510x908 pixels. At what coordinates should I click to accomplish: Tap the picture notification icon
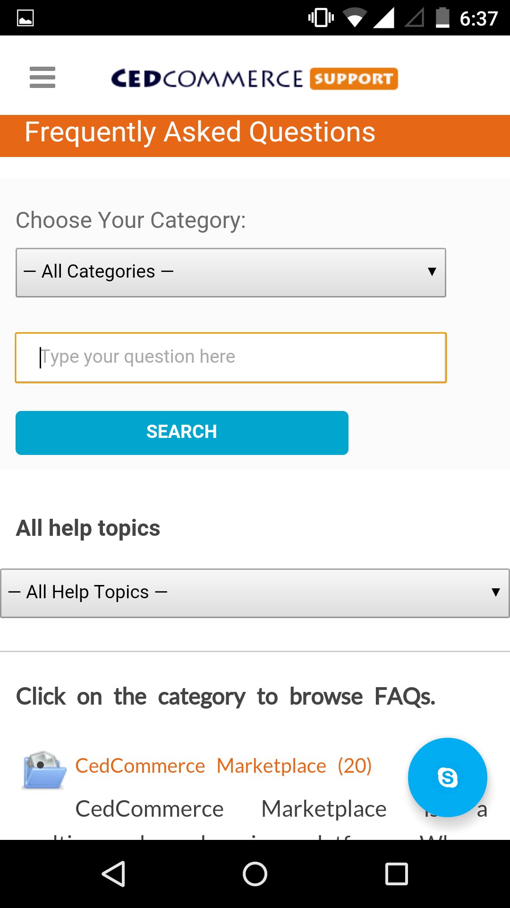pyautogui.click(x=25, y=18)
